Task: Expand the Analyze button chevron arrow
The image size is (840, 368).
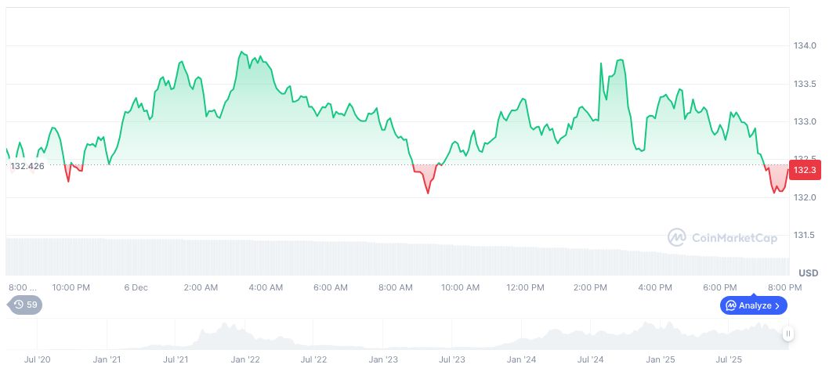Action: 778,305
